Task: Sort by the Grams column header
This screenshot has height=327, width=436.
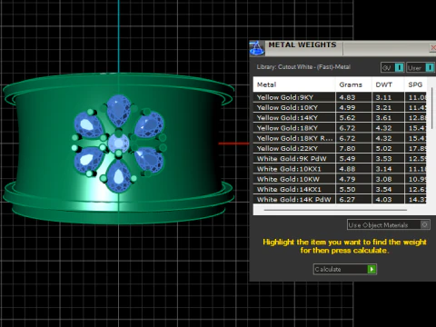Action: tap(353, 84)
